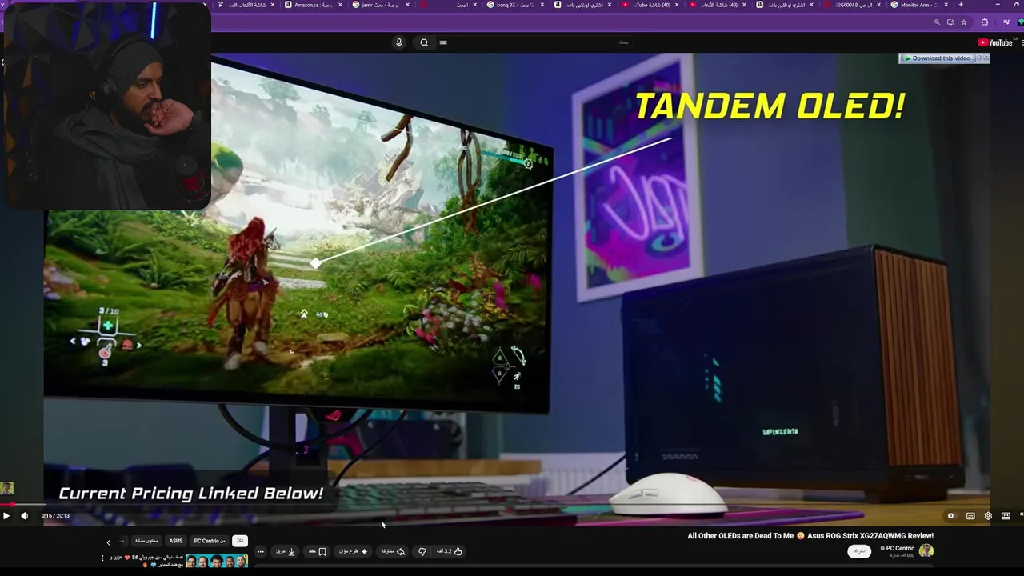Like the video with thumbs up
This screenshot has height=576, width=1024.
[450, 551]
